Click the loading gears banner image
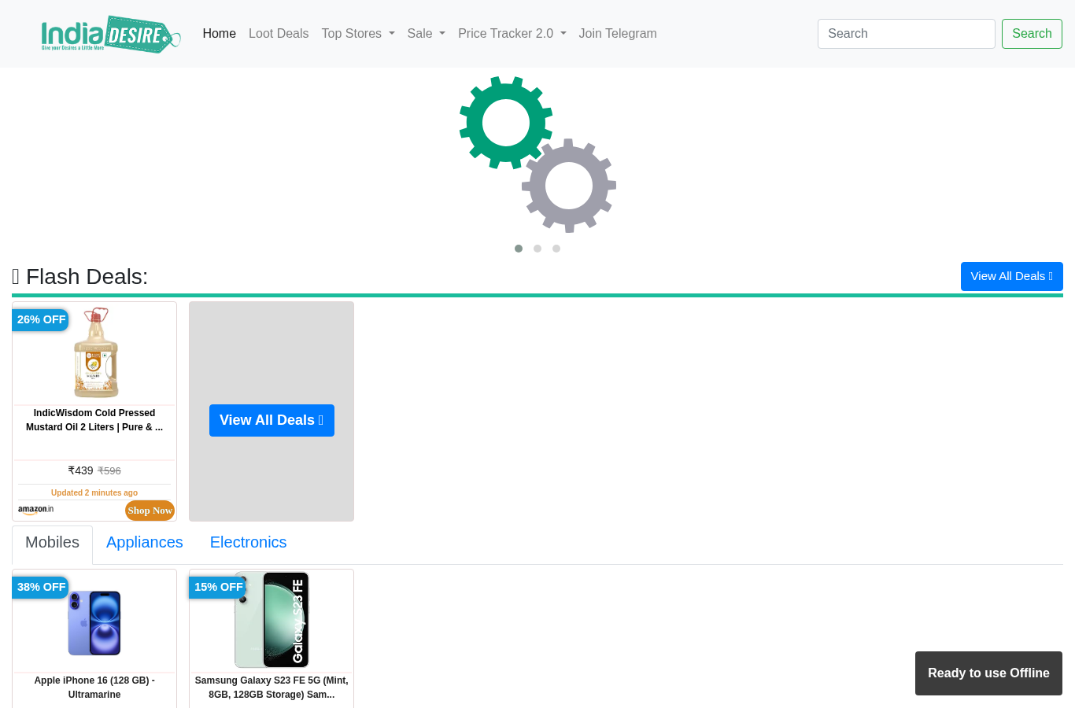 537,154
